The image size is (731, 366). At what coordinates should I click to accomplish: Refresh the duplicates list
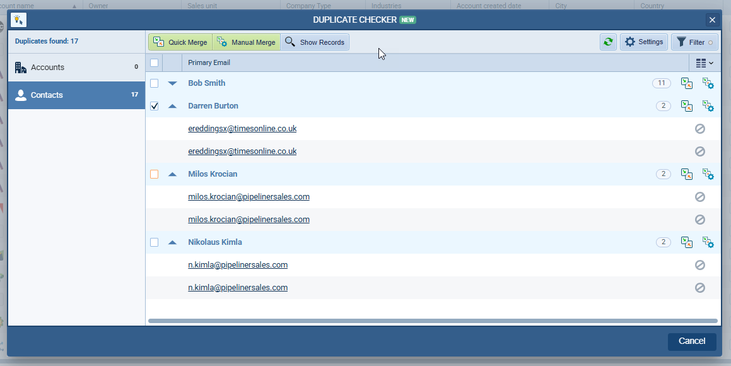tap(607, 42)
